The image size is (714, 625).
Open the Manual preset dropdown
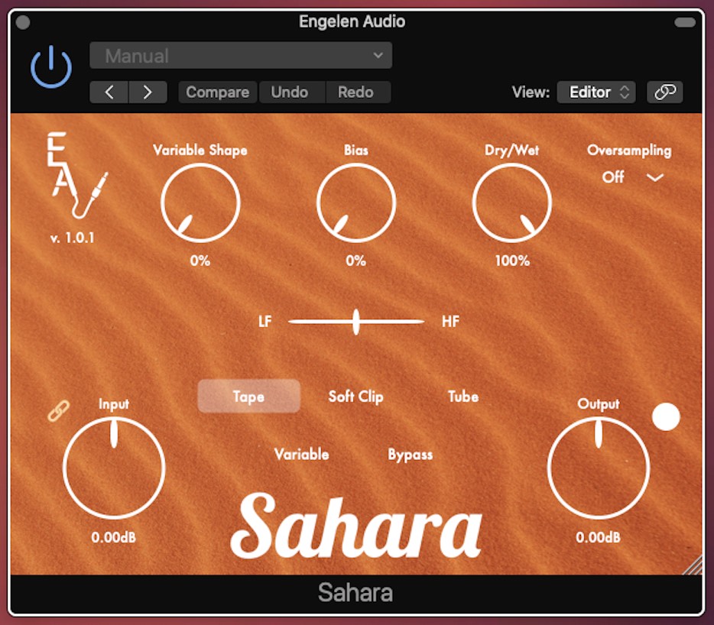point(241,56)
